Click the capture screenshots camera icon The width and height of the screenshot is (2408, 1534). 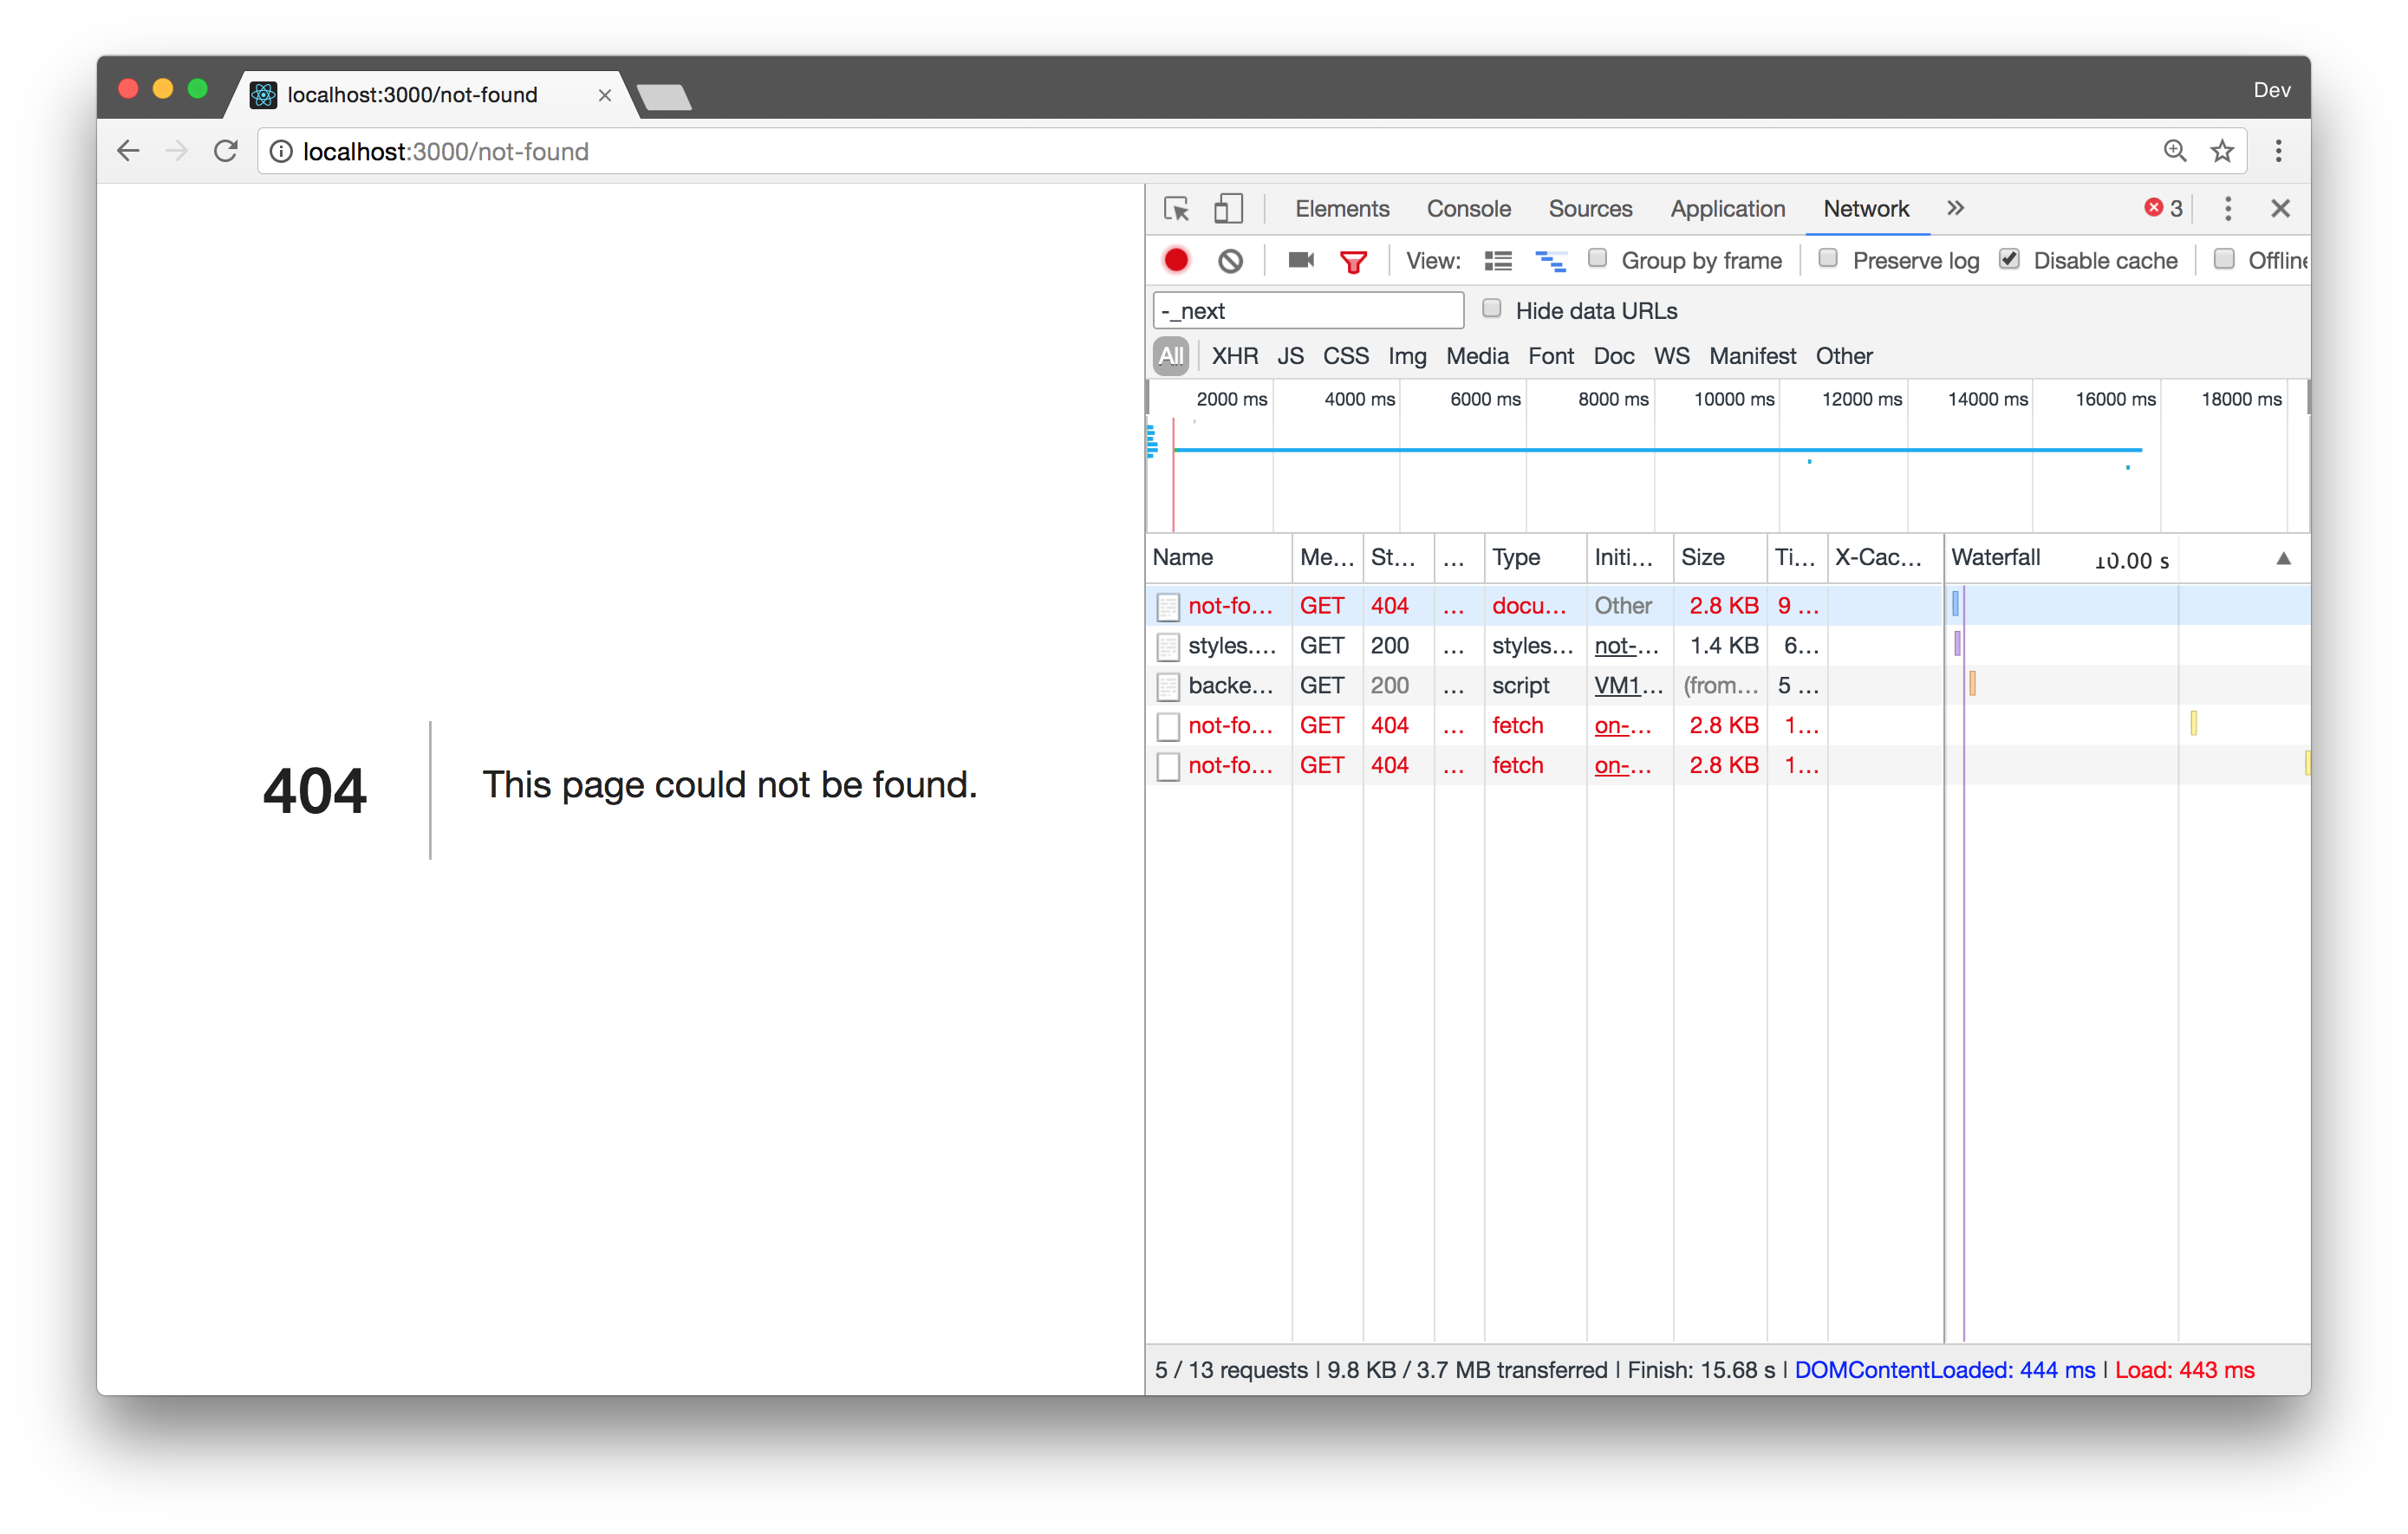tap(1300, 261)
